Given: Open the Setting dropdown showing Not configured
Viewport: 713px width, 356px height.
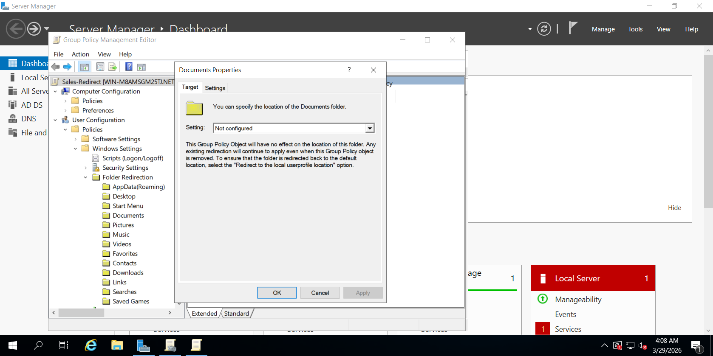Looking at the screenshot, I should [x=370, y=128].
